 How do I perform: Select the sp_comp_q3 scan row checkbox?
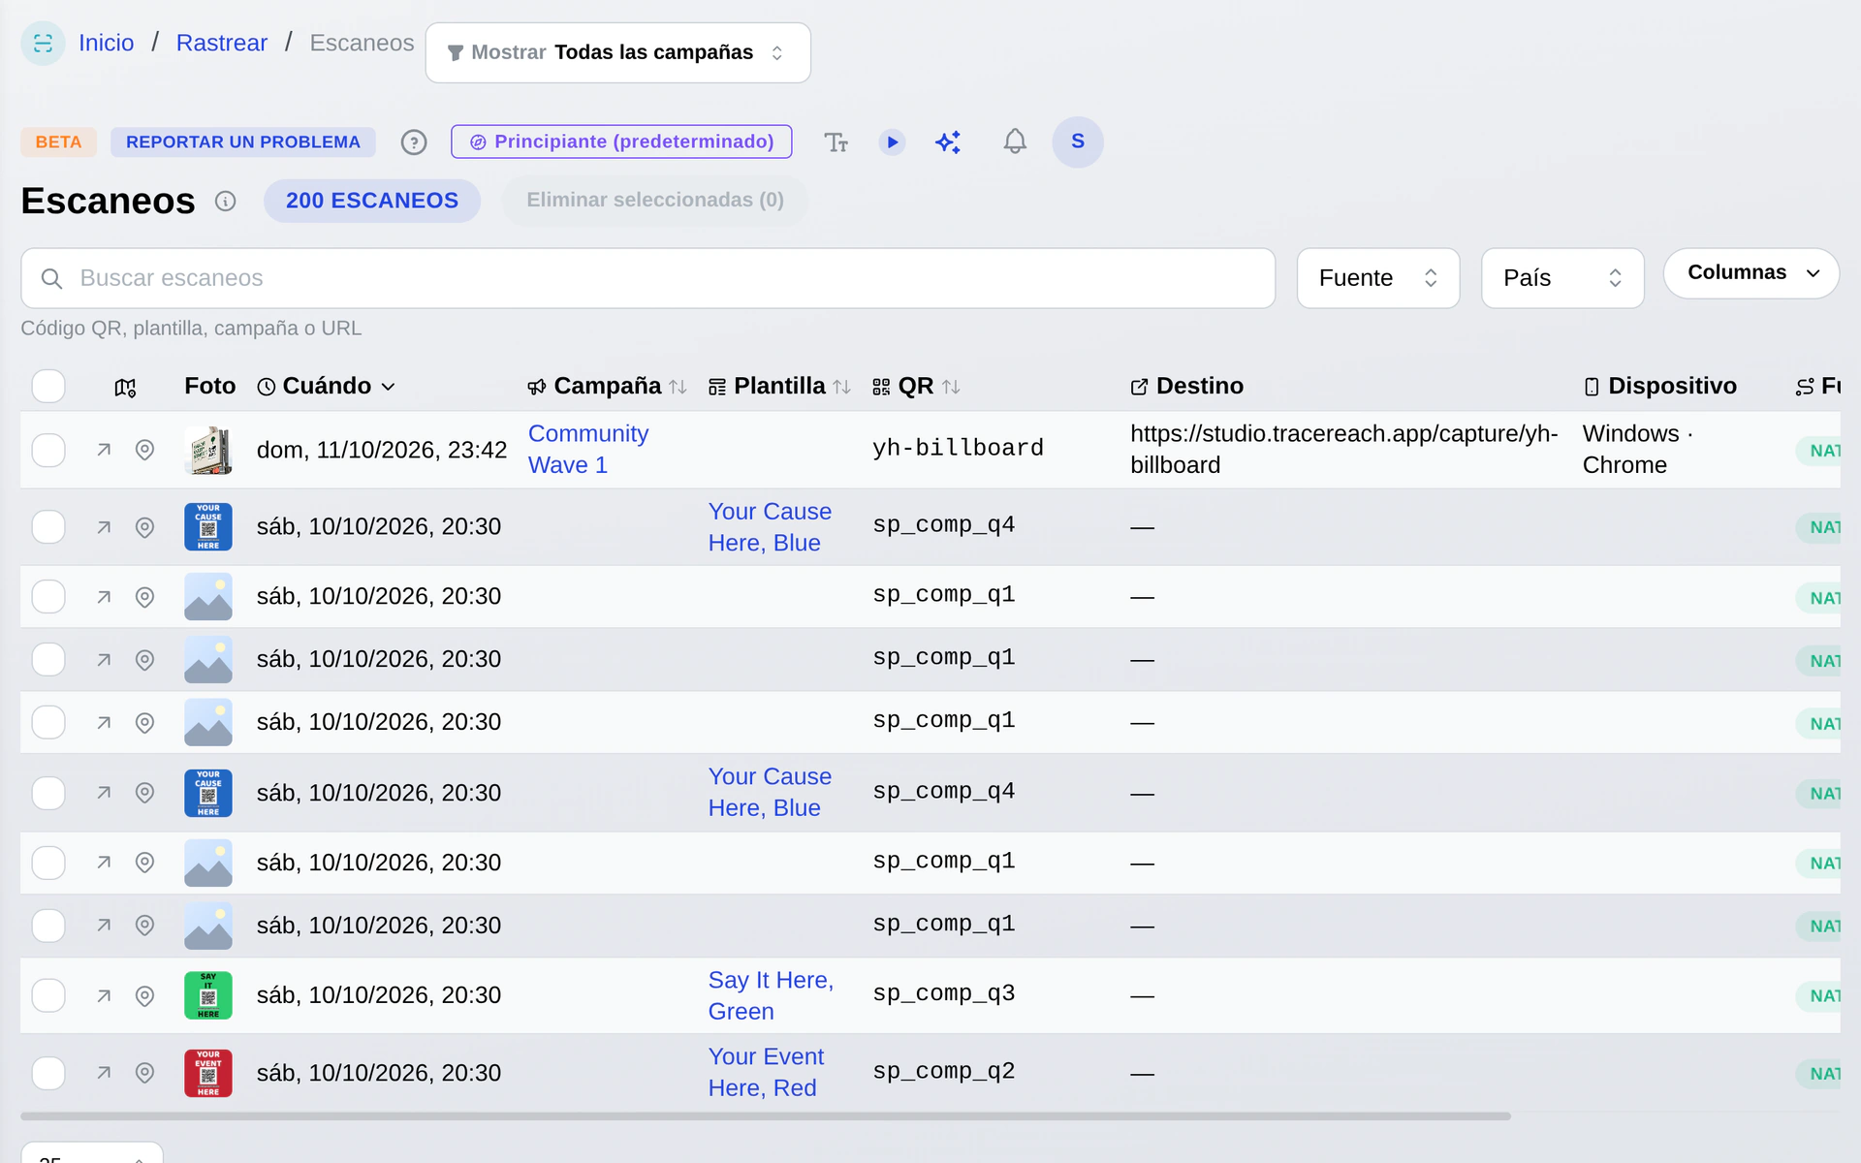pos(48,995)
